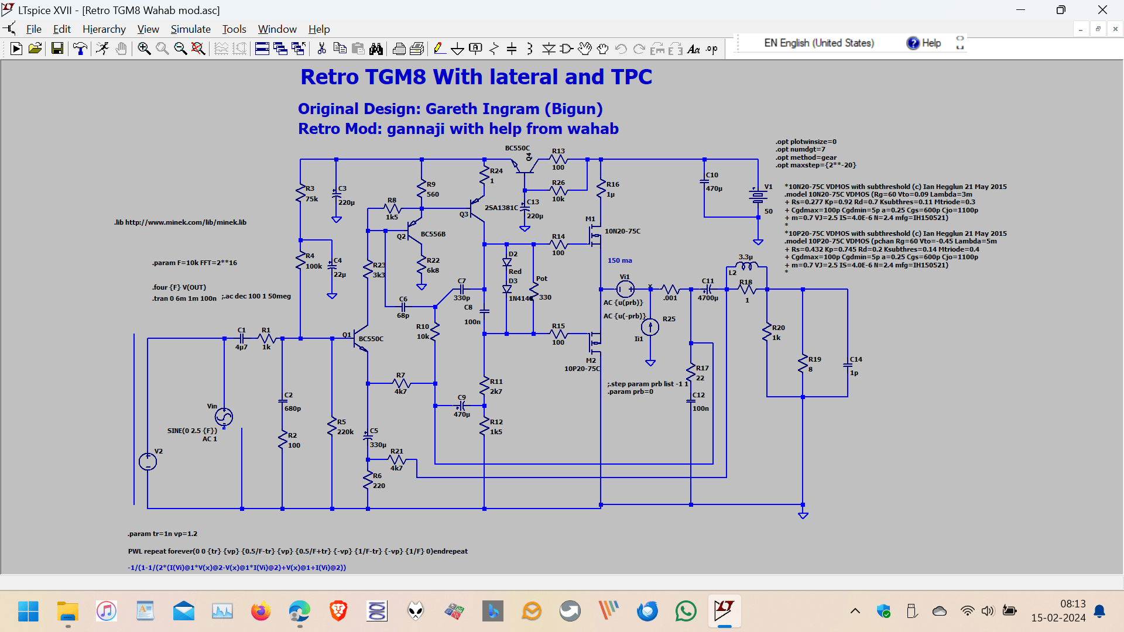
Task: Click the blue formula starting '-1/(1-1/(2*'
Action: click(237, 568)
